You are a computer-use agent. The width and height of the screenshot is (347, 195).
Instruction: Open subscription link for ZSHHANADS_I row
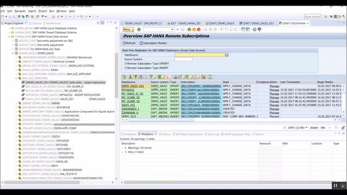(201, 109)
